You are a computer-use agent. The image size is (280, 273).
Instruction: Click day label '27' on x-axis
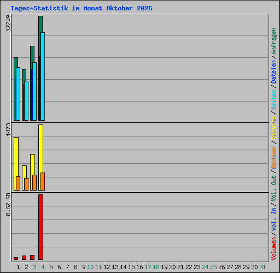point(230,267)
